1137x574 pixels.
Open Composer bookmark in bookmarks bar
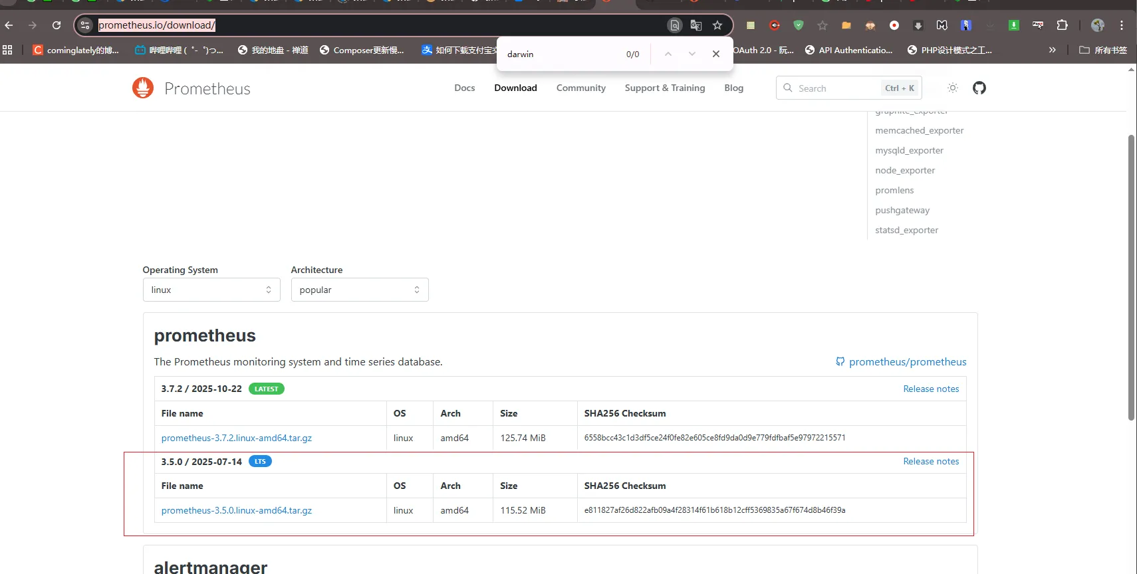pyautogui.click(x=362, y=50)
